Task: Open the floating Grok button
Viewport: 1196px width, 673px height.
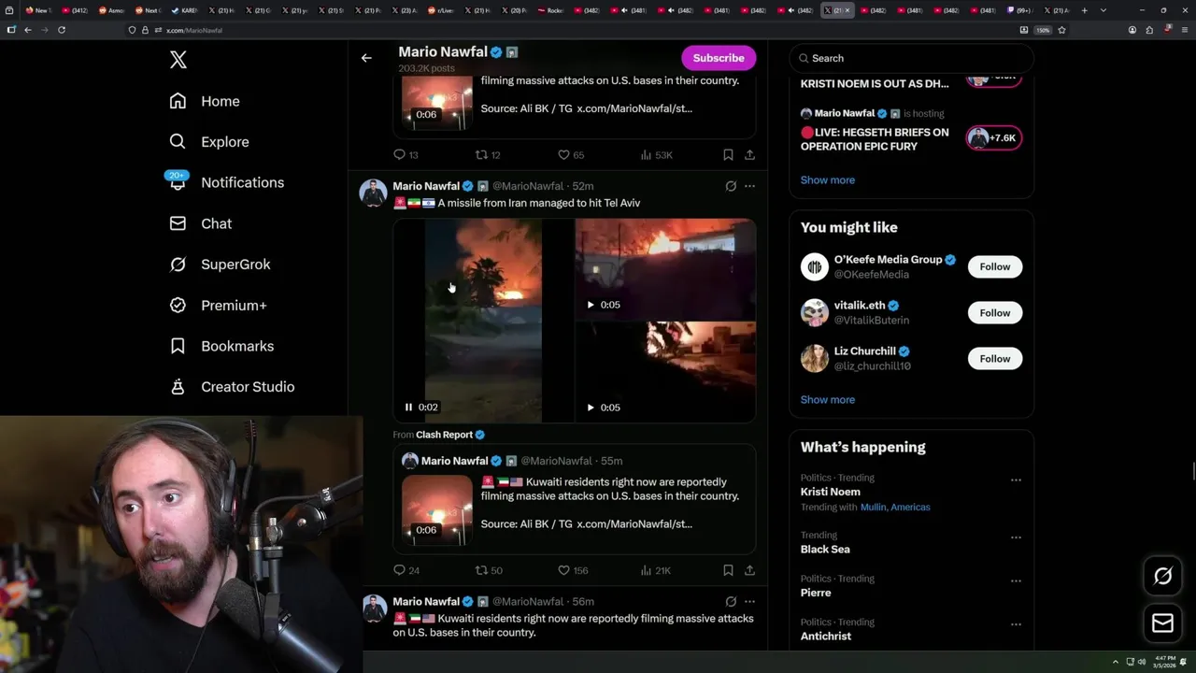Action: 1162,577
